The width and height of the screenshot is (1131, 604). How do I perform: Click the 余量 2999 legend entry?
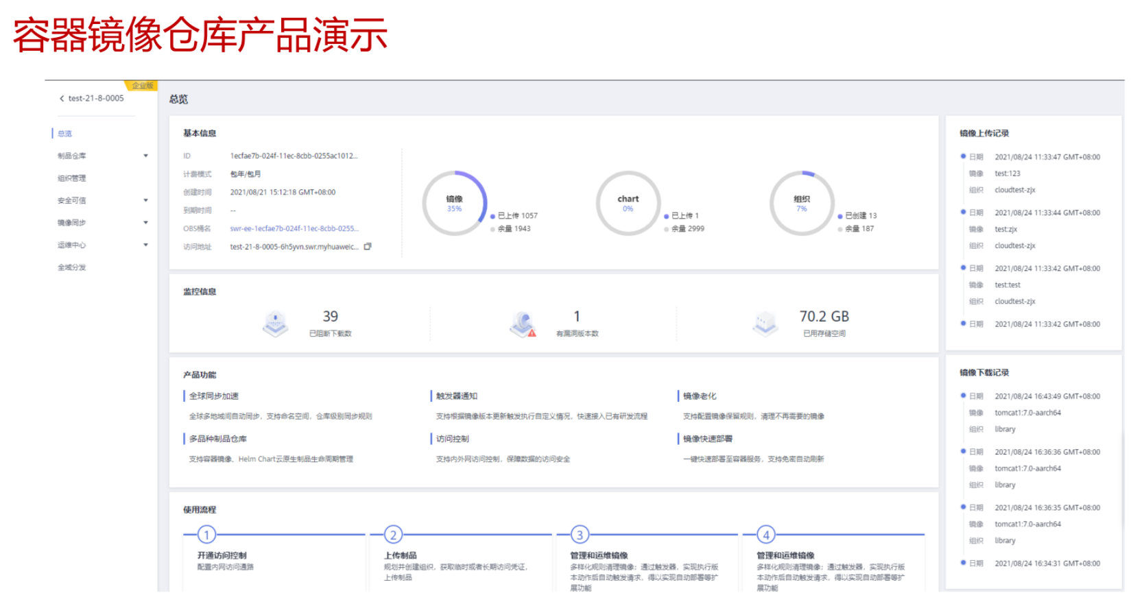684,229
